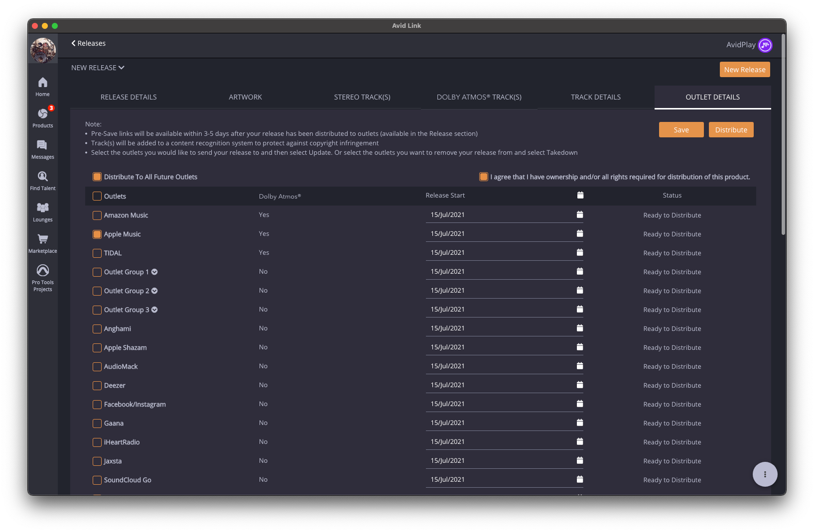The image size is (814, 532).
Task: Click the Distribute button
Action: [731, 130]
